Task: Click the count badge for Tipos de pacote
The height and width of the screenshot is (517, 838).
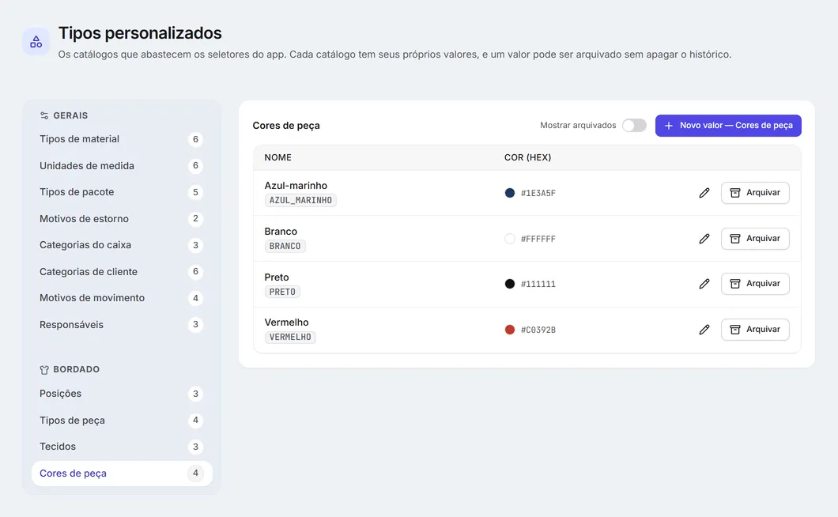Action: click(195, 192)
